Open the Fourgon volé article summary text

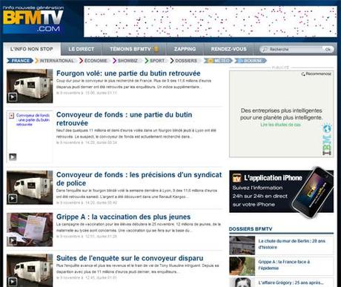coord(133,84)
